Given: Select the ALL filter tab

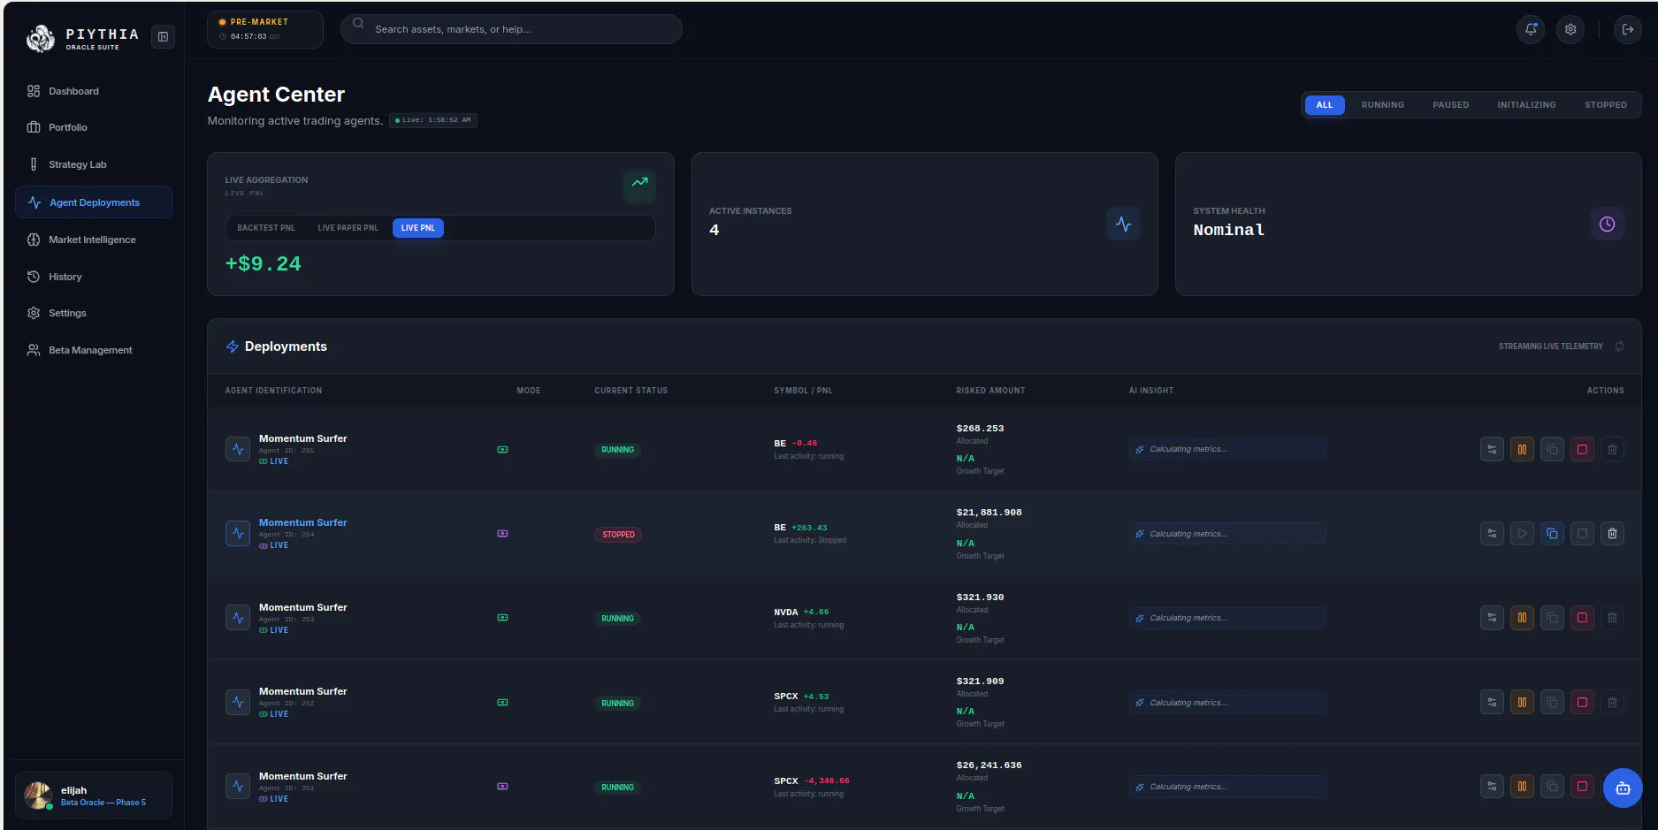Looking at the screenshot, I should coord(1325,105).
